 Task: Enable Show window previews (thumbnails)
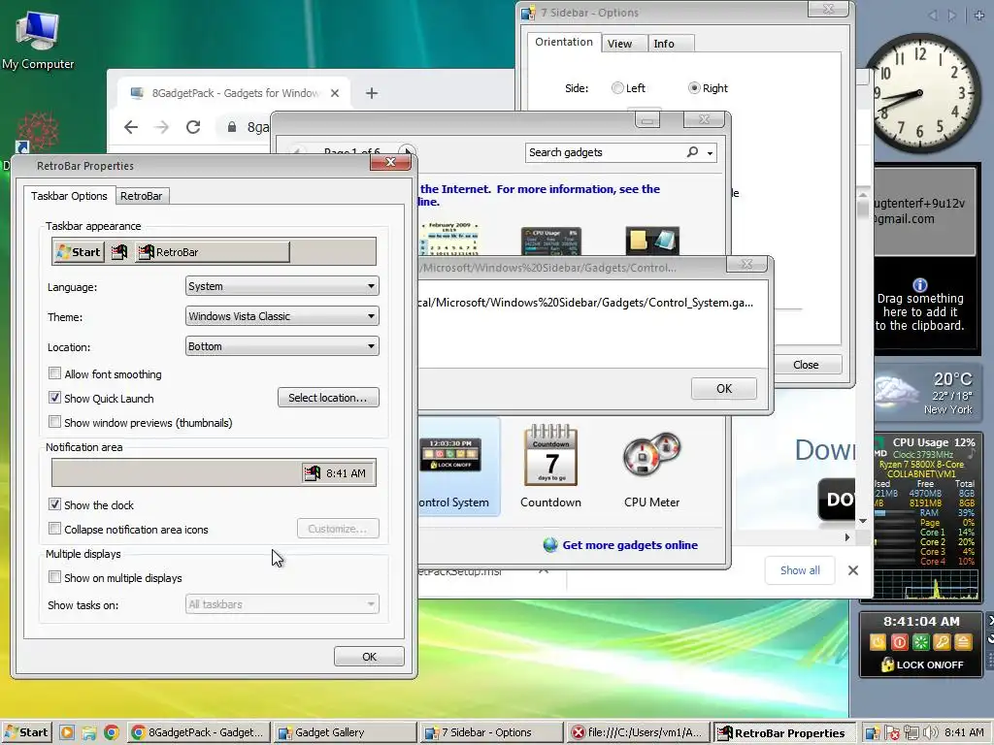pos(55,422)
